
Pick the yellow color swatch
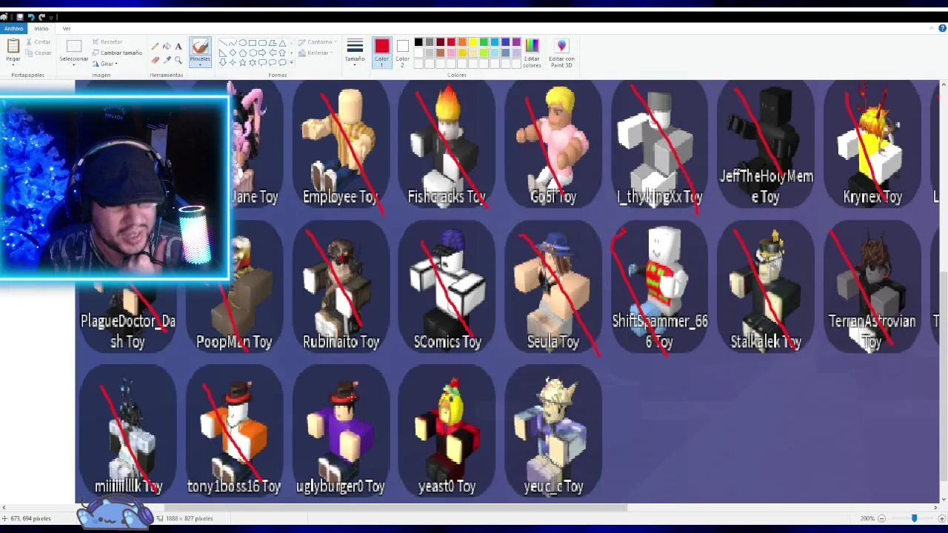[473, 42]
